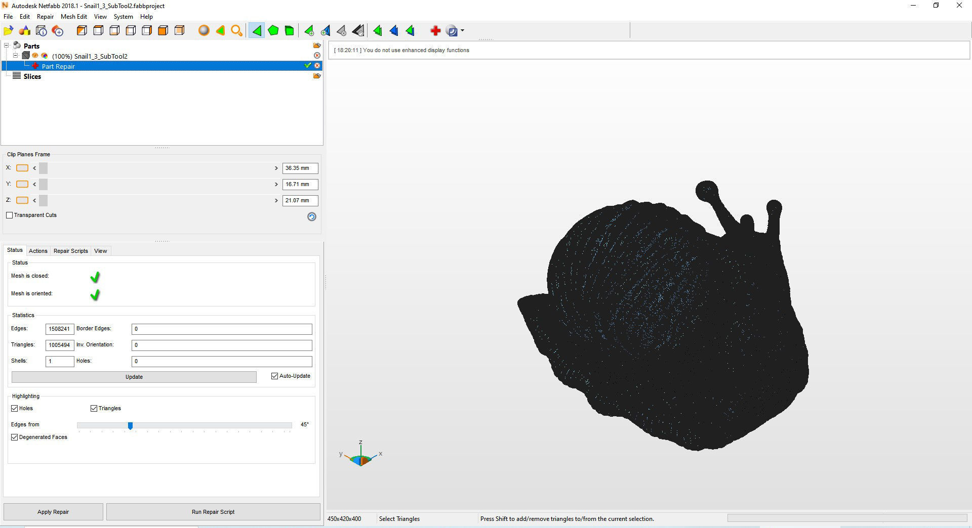
Task: Activate the Select Surfaces green pentagon tool
Action: click(273, 31)
